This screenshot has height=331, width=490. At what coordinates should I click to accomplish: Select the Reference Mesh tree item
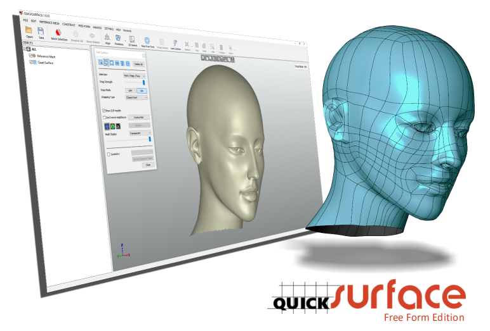pos(46,56)
